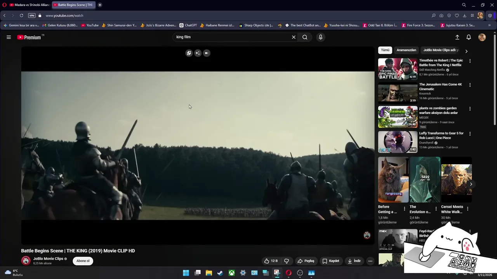
Task: Launch Steam from the taskbar
Action: click(x=220, y=273)
